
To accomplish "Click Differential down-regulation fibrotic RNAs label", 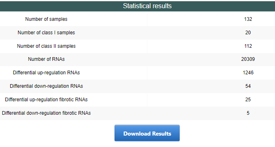I will [x=46, y=113].
